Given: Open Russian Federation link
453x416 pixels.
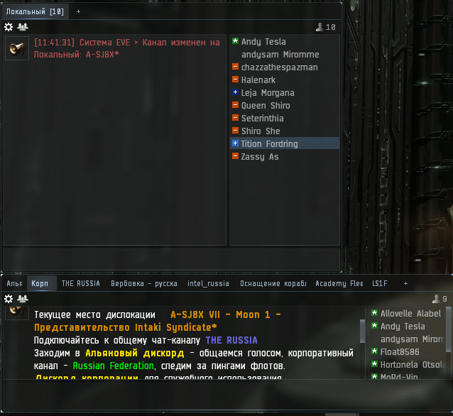Looking at the screenshot, I should 114,366.
